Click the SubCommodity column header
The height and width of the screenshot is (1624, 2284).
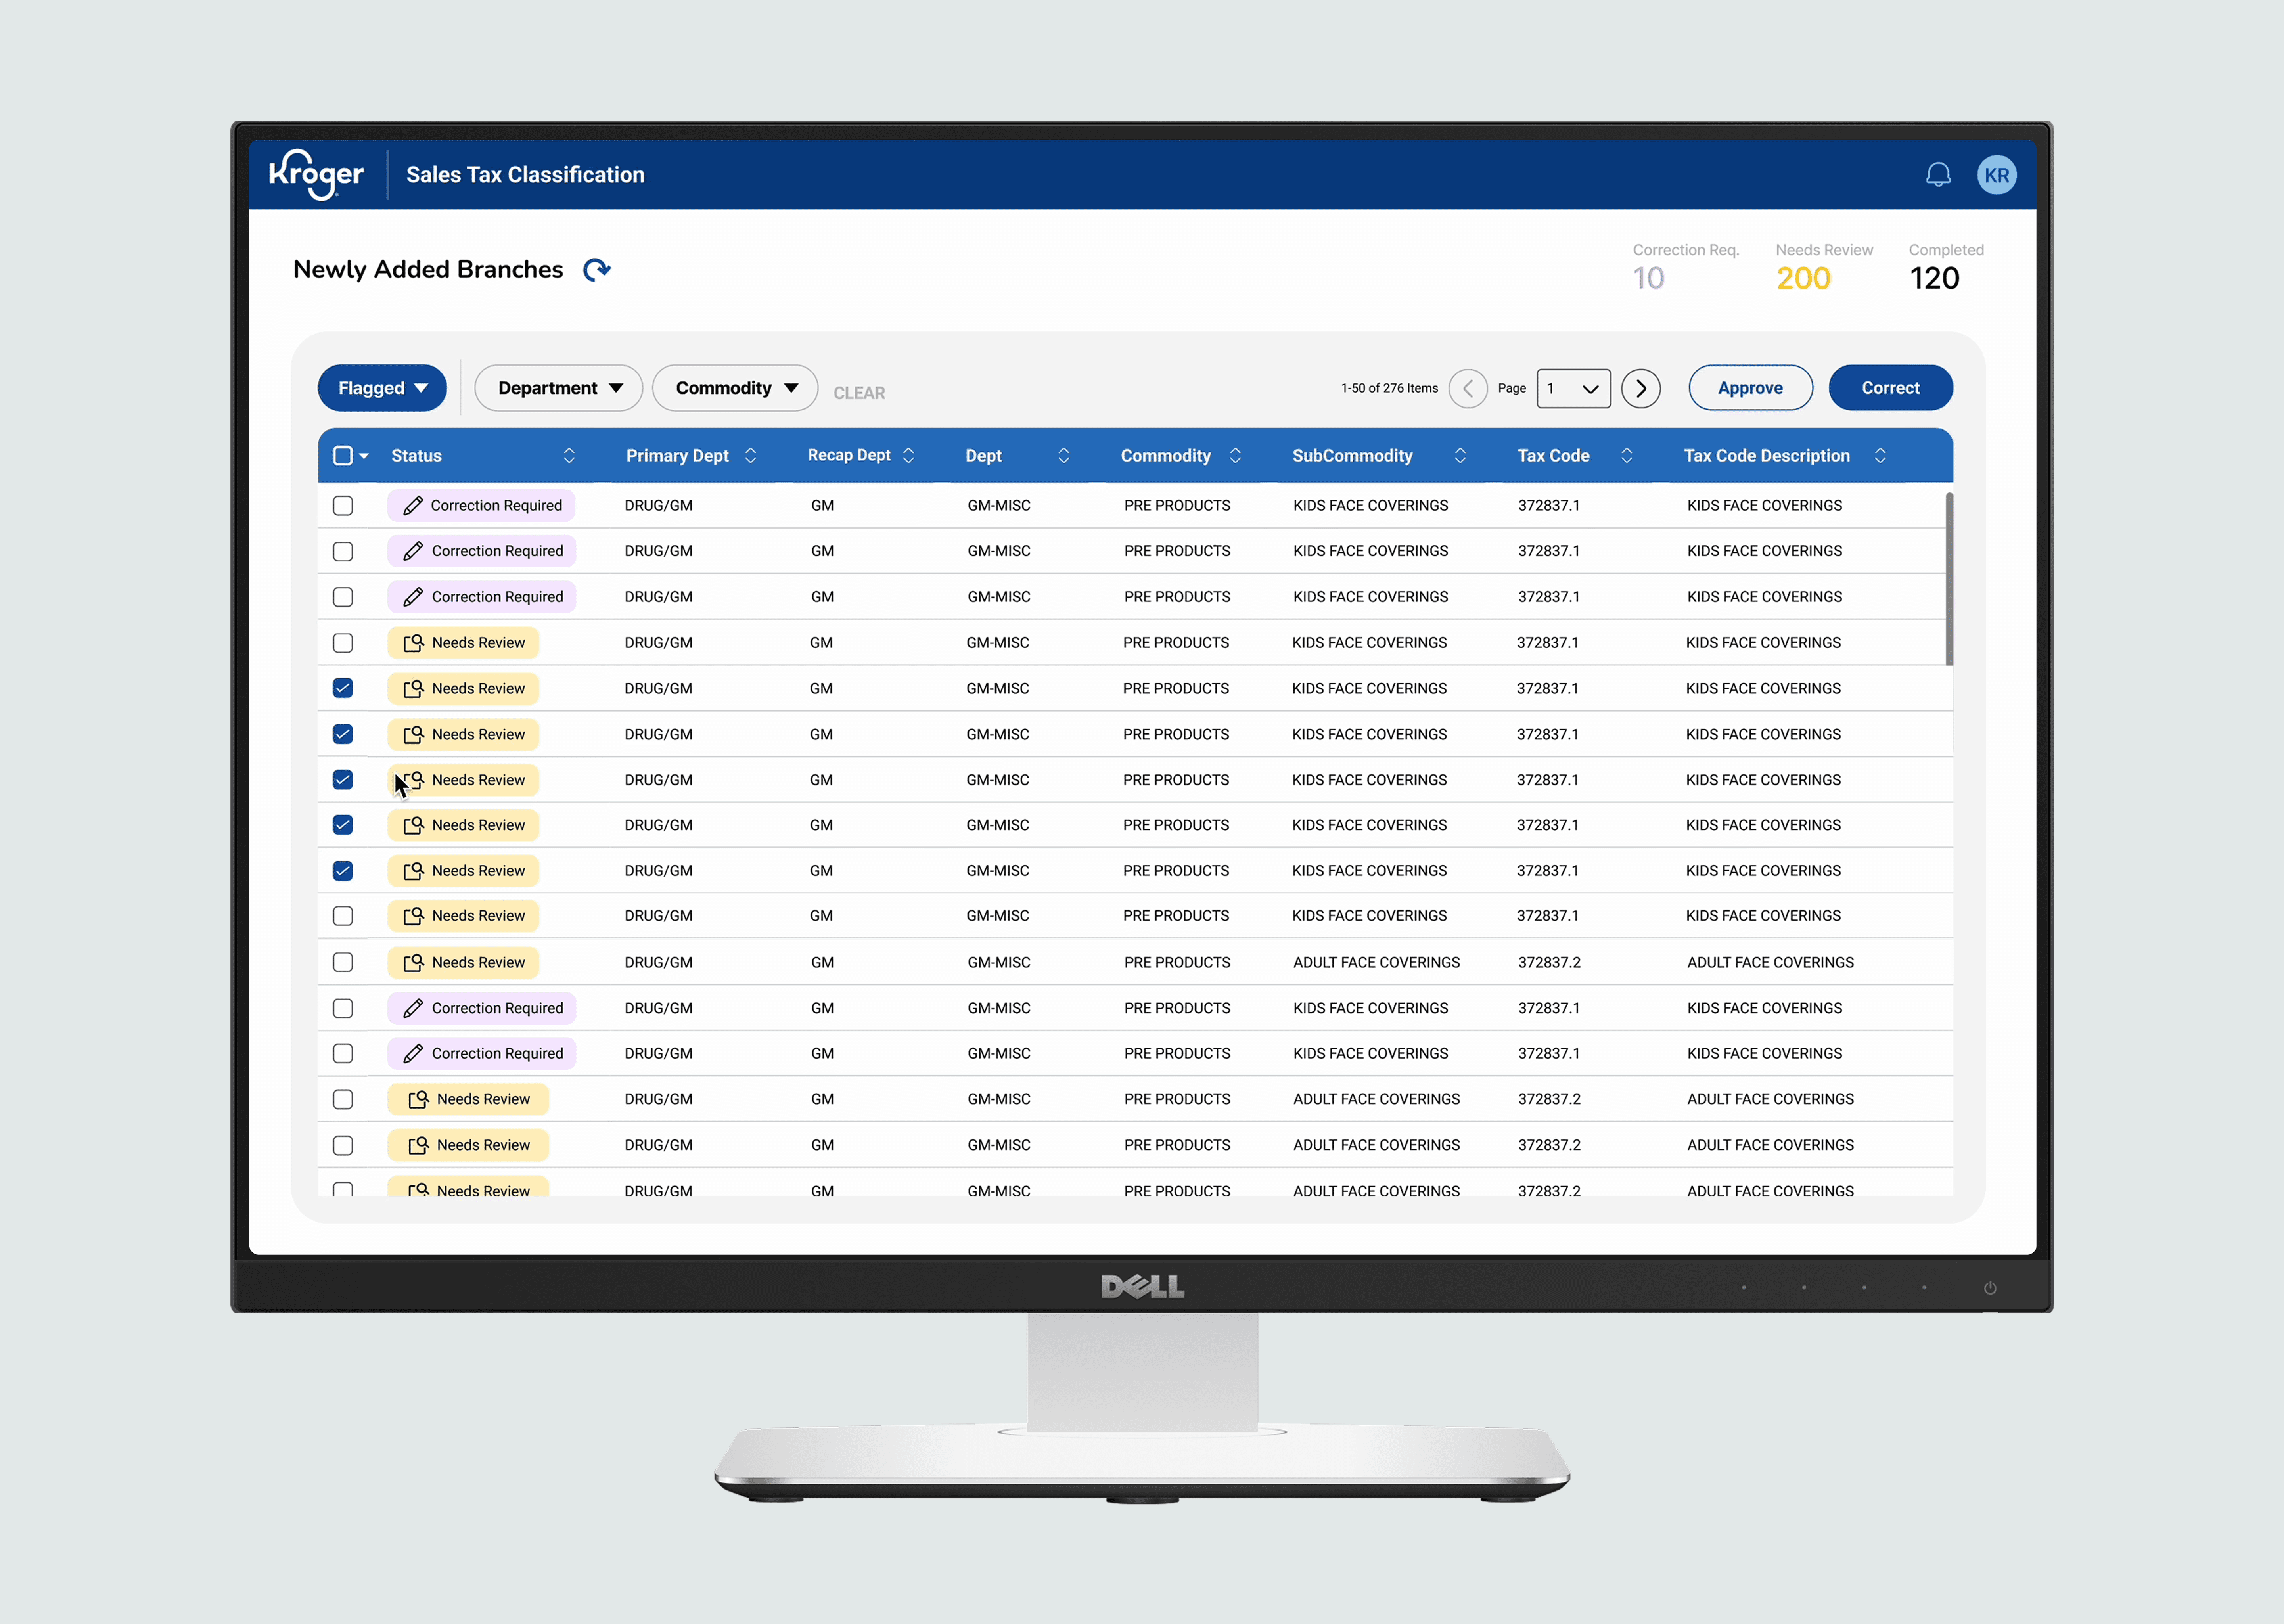(x=1352, y=456)
